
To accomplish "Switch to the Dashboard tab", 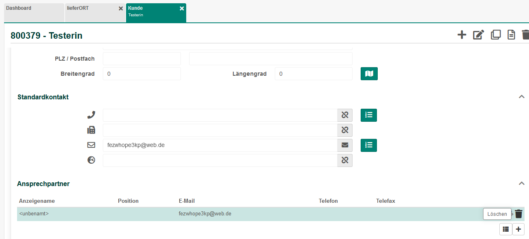I will coord(34,12).
